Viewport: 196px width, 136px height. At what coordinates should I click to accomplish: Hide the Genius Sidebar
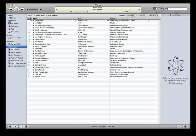[185, 127]
